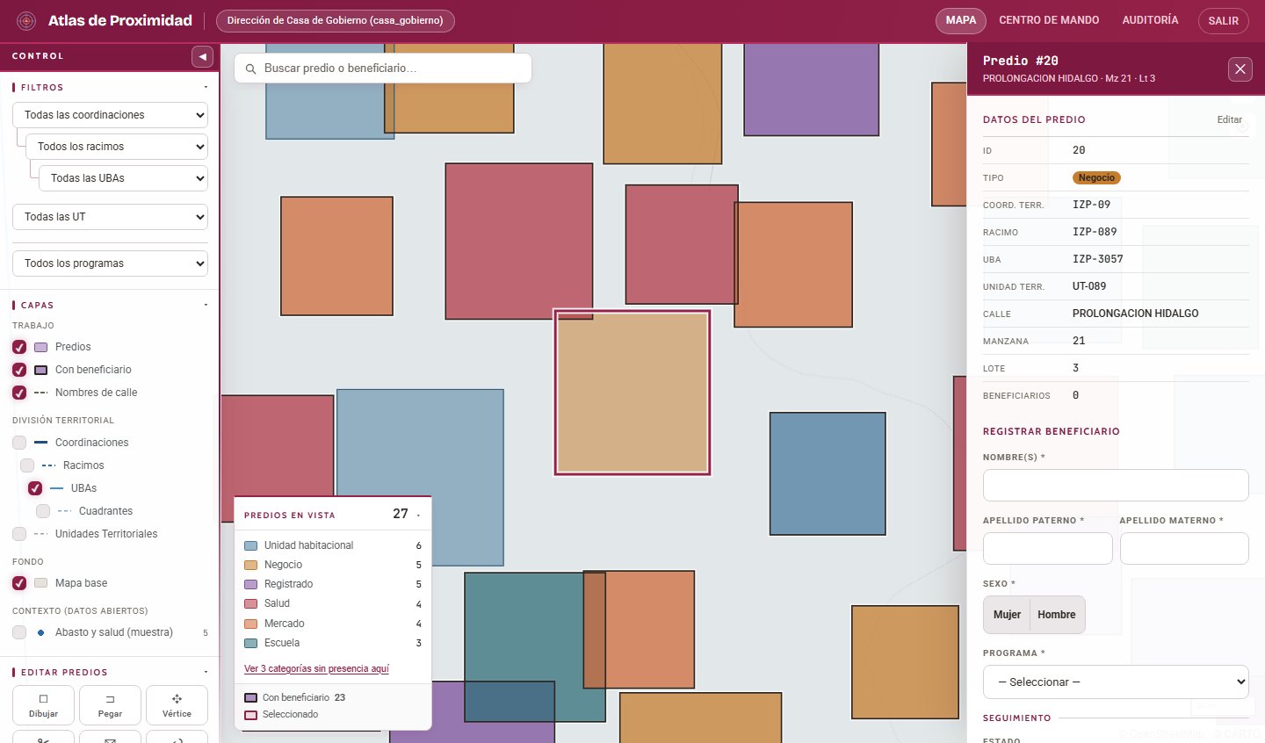Click the Escuela legend swatch

point(250,643)
